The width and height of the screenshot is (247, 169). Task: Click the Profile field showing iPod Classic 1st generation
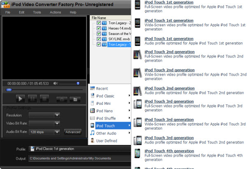pos(80,149)
